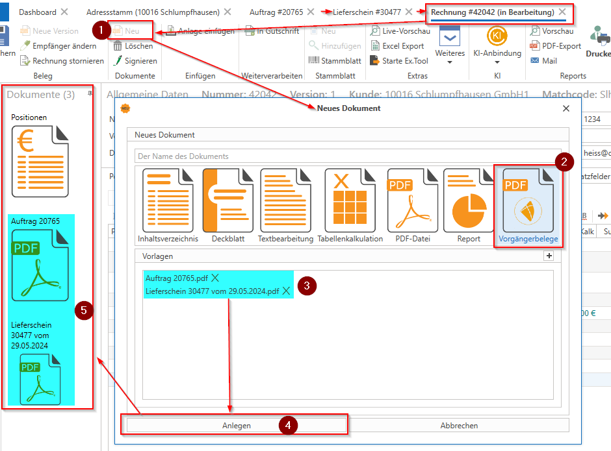This screenshot has width=611, height=451.
Task: Select the Vorgängerbelege document type icon
Action: click(x=528, y=201)
